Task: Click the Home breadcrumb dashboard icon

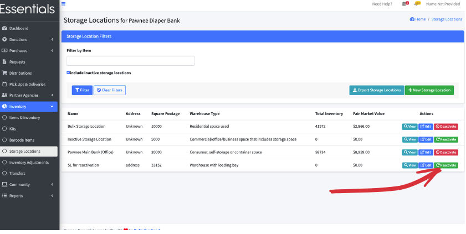Action: pos(412,19)
